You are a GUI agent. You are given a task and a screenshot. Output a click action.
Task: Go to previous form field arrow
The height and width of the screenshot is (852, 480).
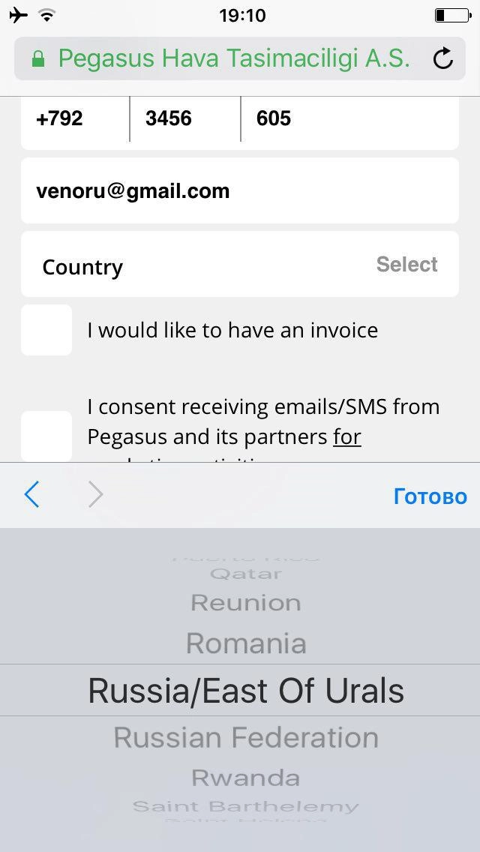pos(31,495)
